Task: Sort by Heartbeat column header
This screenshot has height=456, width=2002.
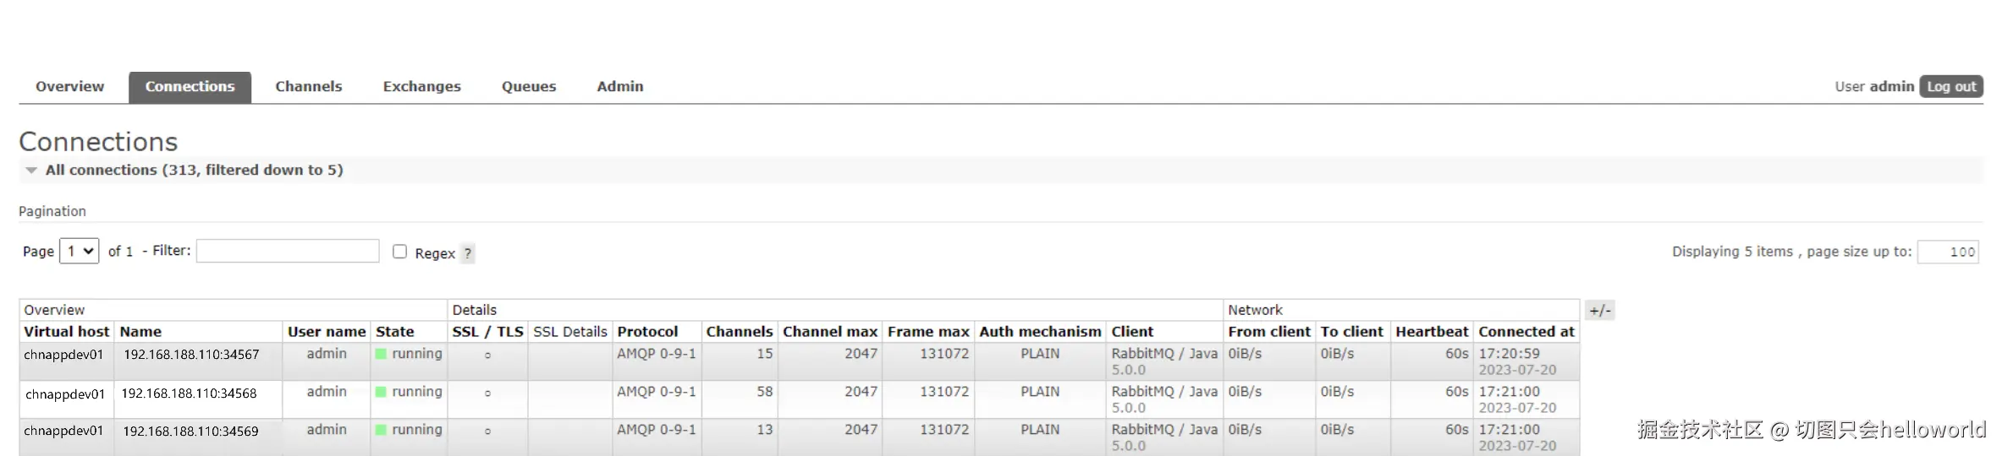Action: 1432,332
